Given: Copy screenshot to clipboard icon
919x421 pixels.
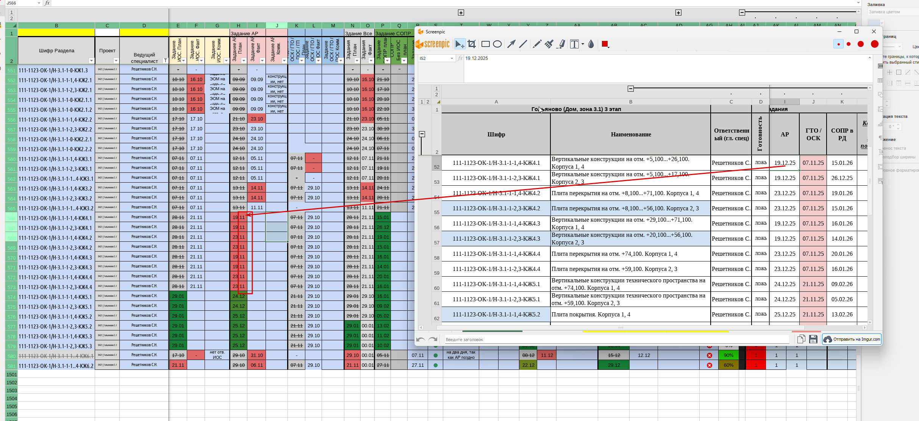Looking at the screenshot, I should pos(801,339).
